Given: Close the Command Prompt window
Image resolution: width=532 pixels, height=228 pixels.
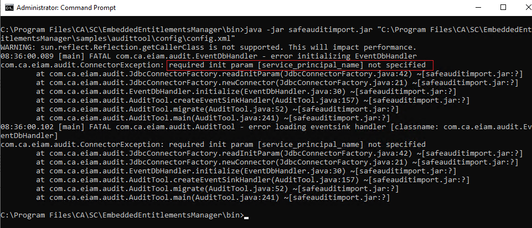Looking at the screenshot, I should tap(521, 8).
